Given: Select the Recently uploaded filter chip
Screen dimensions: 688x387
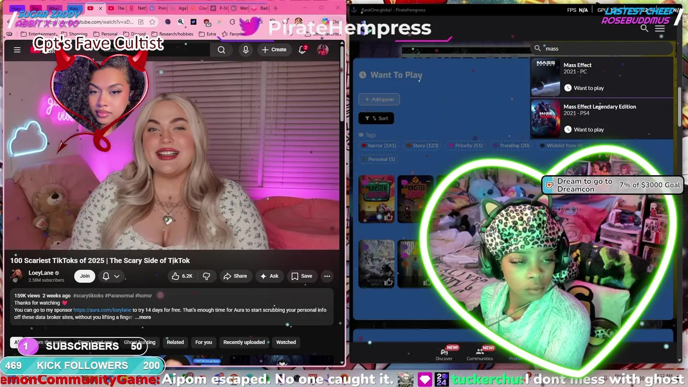Looking at the screenshot, I should (x=244, y=342).
